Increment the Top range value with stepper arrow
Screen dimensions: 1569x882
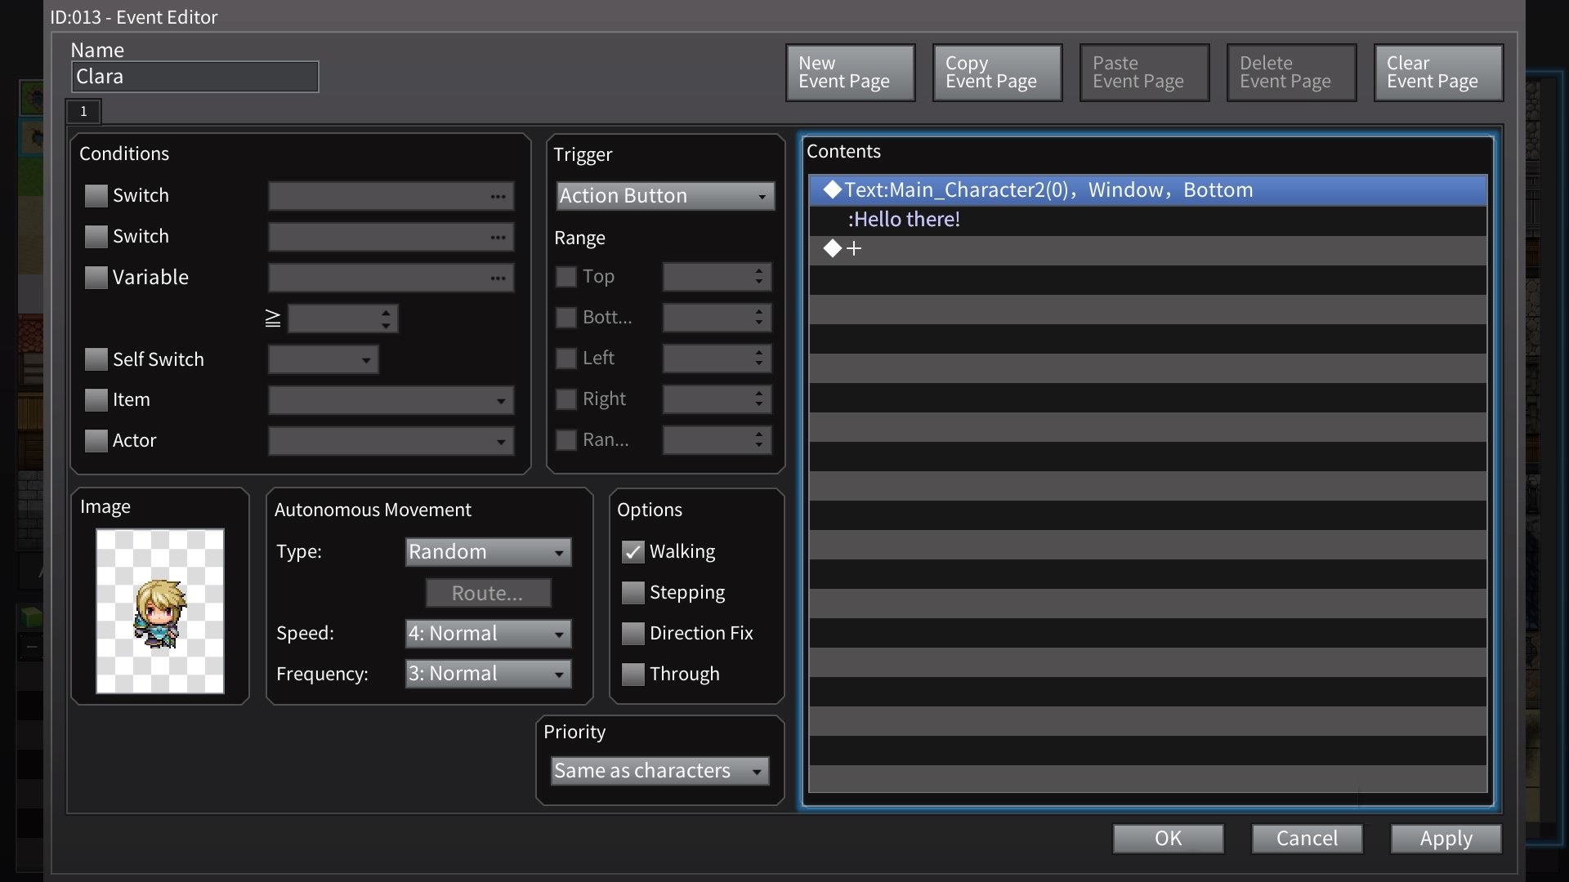pos(758,271)
